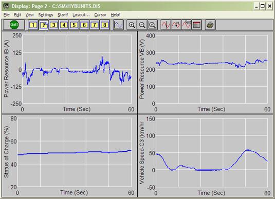Minimize the Display window

[x=256, y=6]
